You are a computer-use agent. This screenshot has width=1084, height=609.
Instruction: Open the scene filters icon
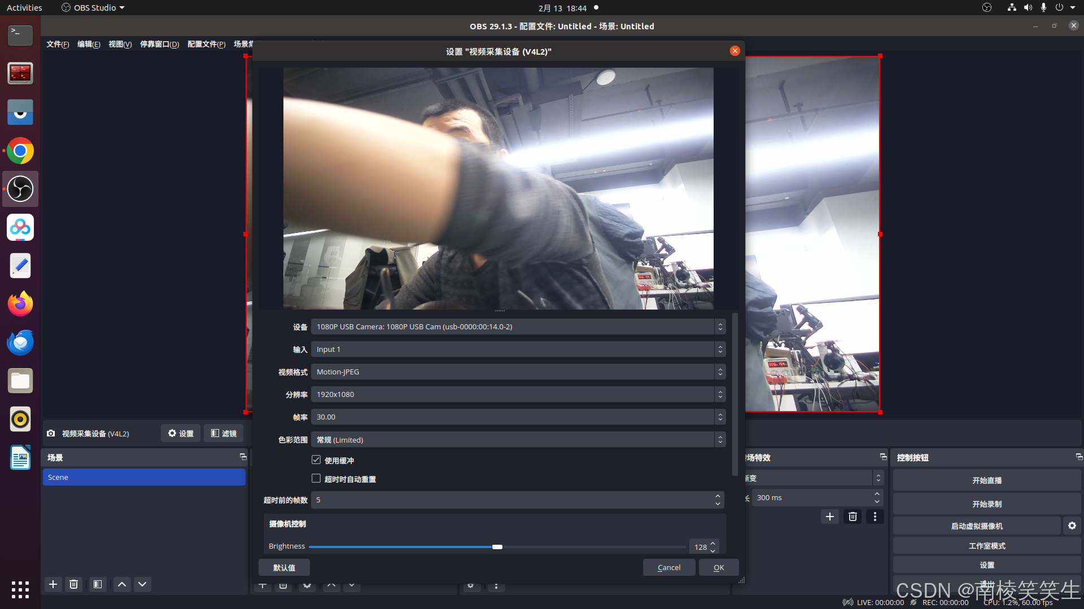click(x=98, y=584)
